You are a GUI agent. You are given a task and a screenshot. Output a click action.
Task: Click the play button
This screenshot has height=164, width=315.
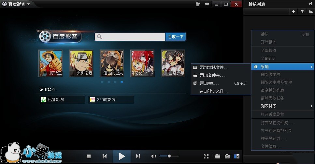(122, 157)
